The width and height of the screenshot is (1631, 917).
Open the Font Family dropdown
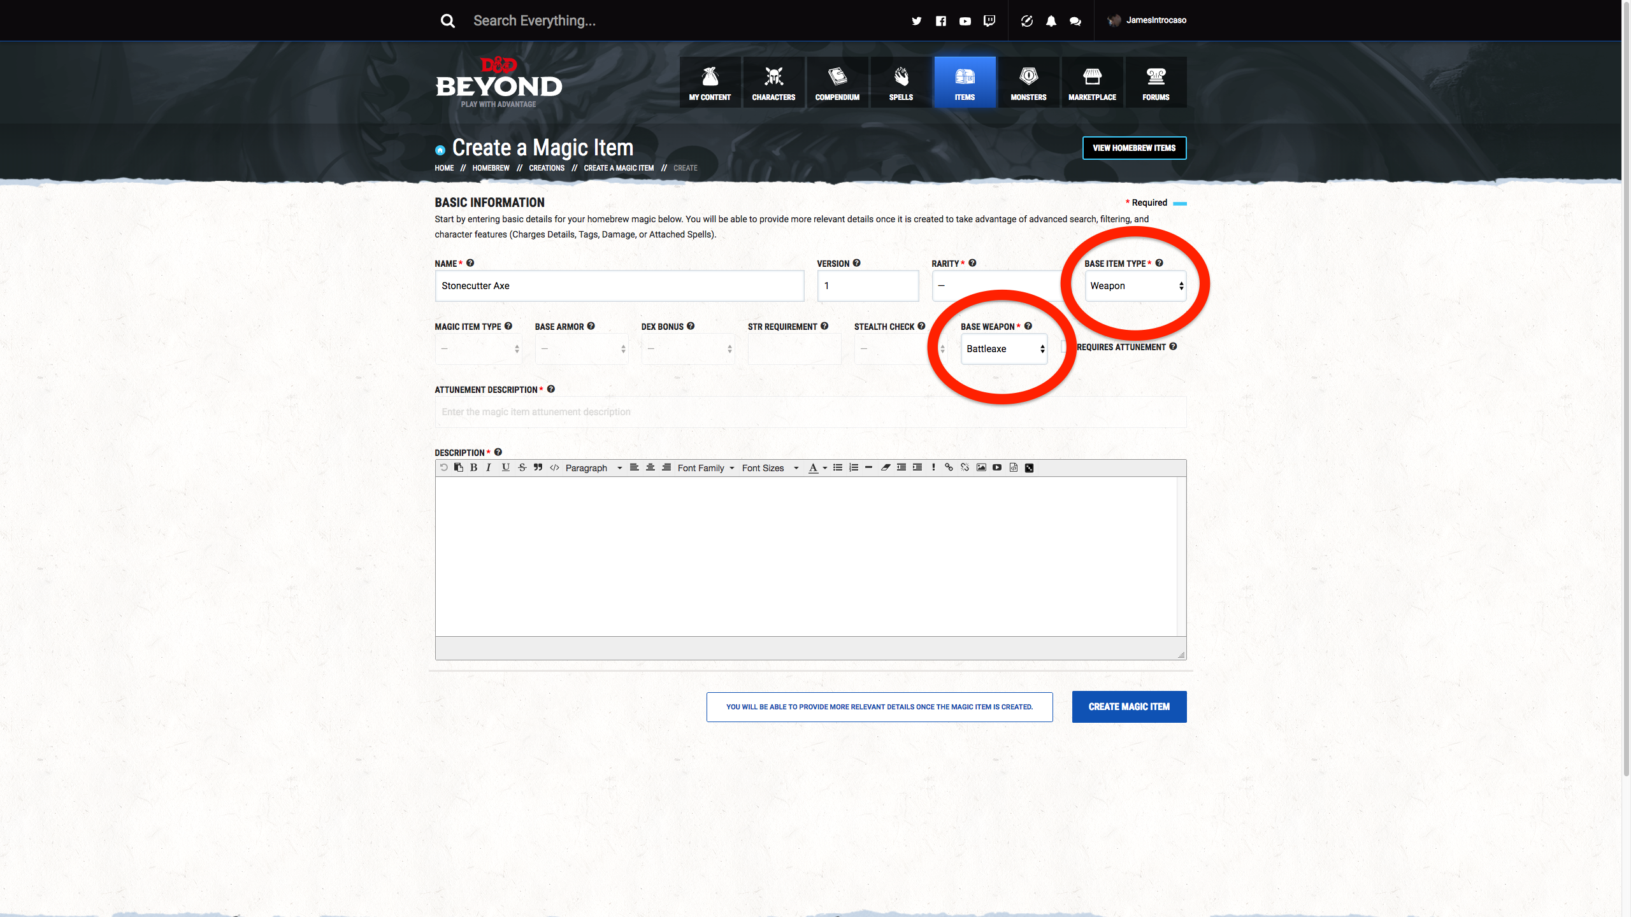click(706, 468)
